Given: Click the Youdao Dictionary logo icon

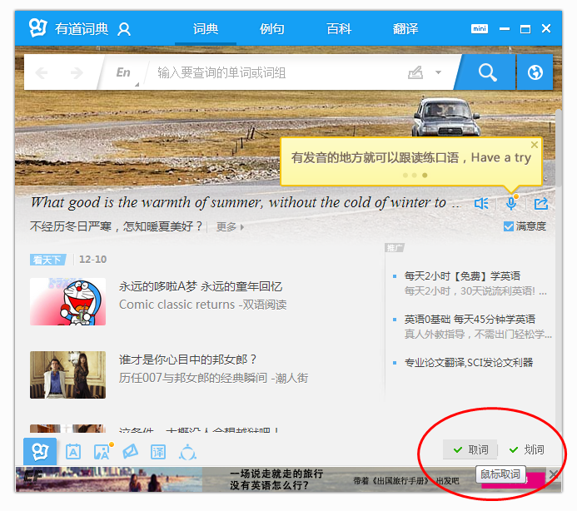Looking at the screenshot, I should click(38, 28).
